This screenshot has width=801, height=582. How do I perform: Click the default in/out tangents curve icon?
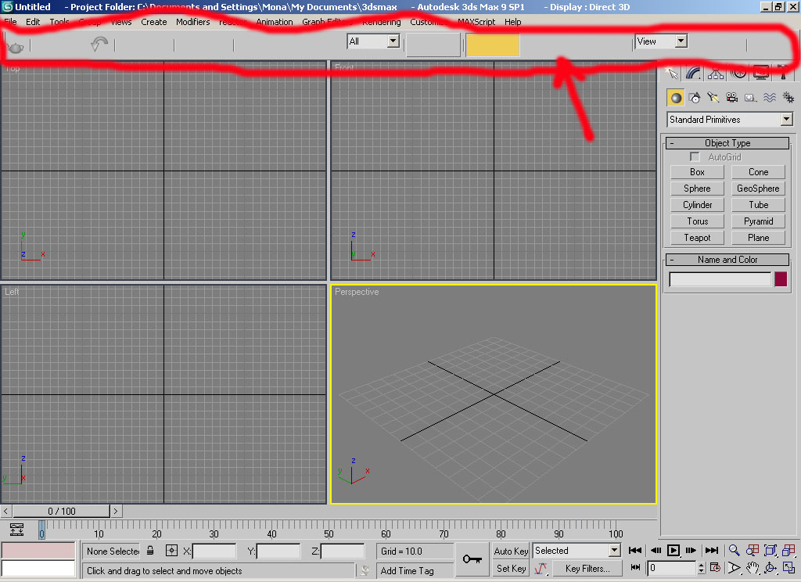point(541,568)
